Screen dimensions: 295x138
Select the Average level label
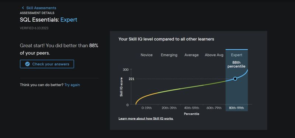pos(191,55)
